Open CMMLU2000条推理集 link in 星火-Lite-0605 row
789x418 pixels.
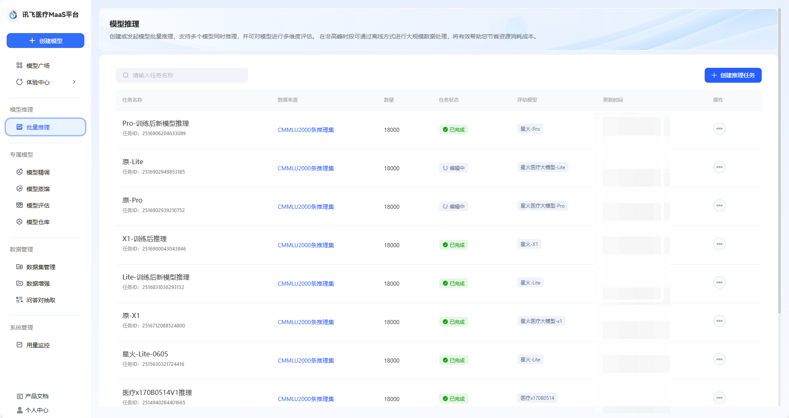pyautogui.click(x=306, y=361)
